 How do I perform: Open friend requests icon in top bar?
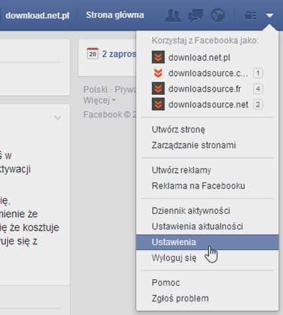(173, 16)
